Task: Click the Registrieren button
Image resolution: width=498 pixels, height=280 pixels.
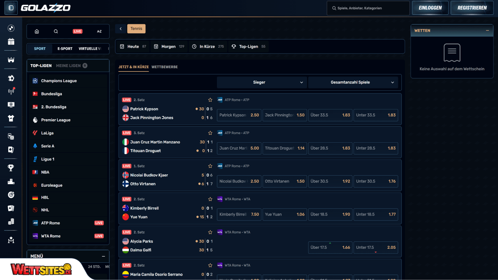Action: pyautogui.click(x=472, y=8)
